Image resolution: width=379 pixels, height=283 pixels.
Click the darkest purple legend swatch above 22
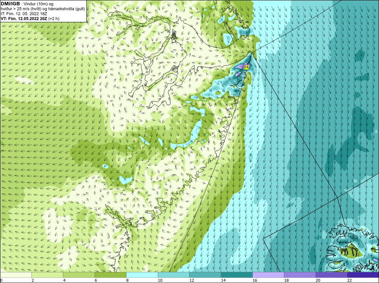click(363, 275)
